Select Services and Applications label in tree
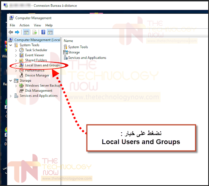209x186 pixels. pyautogui.click(x=39, y=96)
